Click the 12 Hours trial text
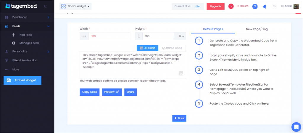Viewport: 303px width, 133px height. tap(242, 6)
